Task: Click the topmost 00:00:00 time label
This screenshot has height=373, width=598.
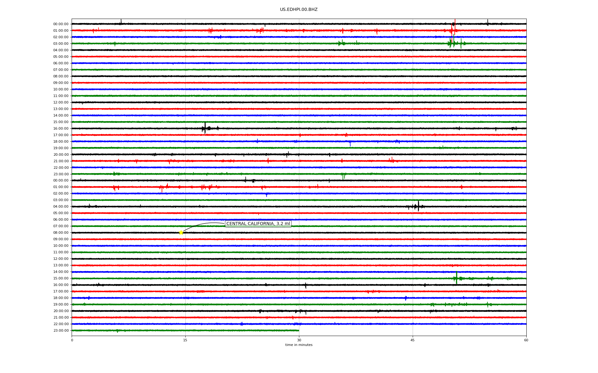Action: click(61, 24)
